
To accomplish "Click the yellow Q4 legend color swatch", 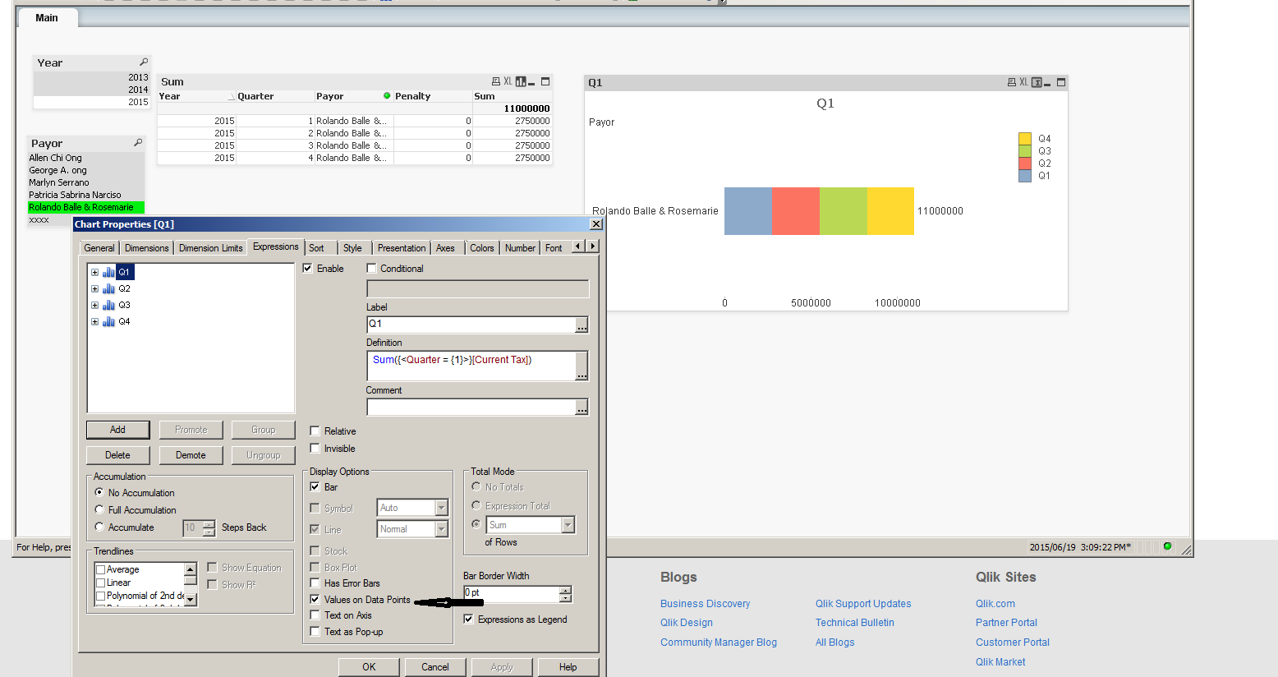I will [1024, 139].
